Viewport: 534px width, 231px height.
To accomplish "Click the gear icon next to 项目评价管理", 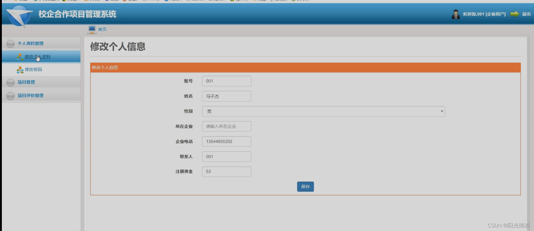I will (x=10, y=96).
